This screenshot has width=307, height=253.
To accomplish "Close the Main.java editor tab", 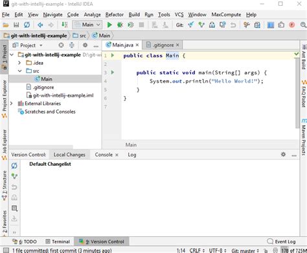I will [137, 45].
